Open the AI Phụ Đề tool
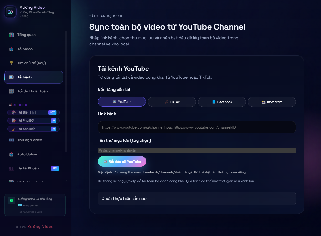 (x=34, y=121)
